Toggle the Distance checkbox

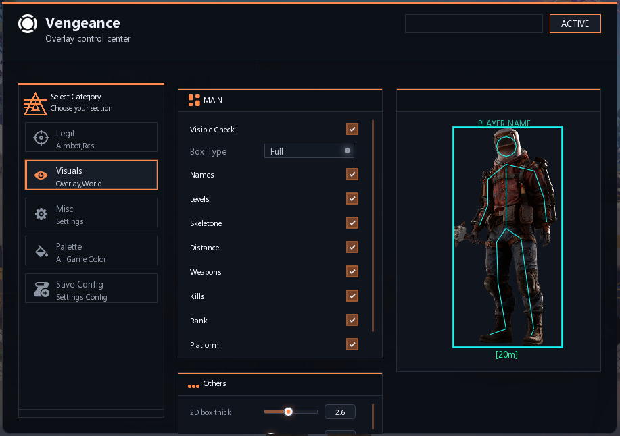click(x=352, y=248)
